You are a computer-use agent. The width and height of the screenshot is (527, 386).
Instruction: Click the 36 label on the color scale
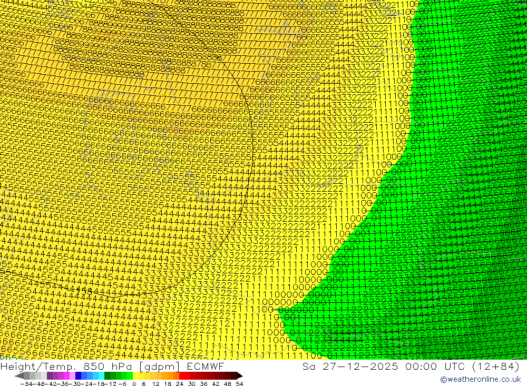(203, 384)
